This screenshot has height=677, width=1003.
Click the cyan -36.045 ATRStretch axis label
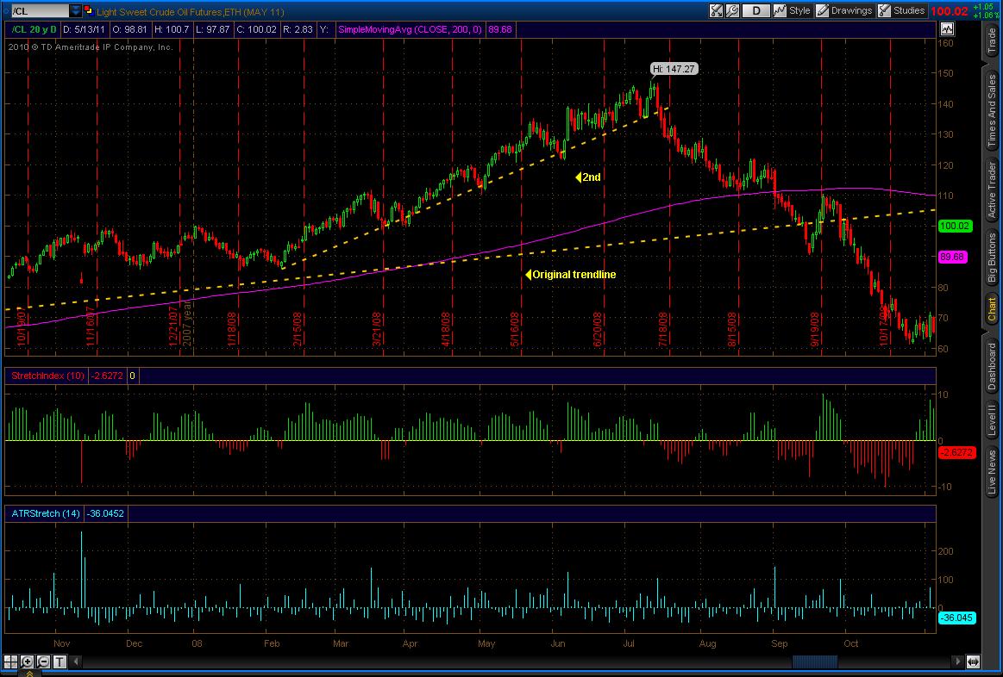click(x=957, y=618)
